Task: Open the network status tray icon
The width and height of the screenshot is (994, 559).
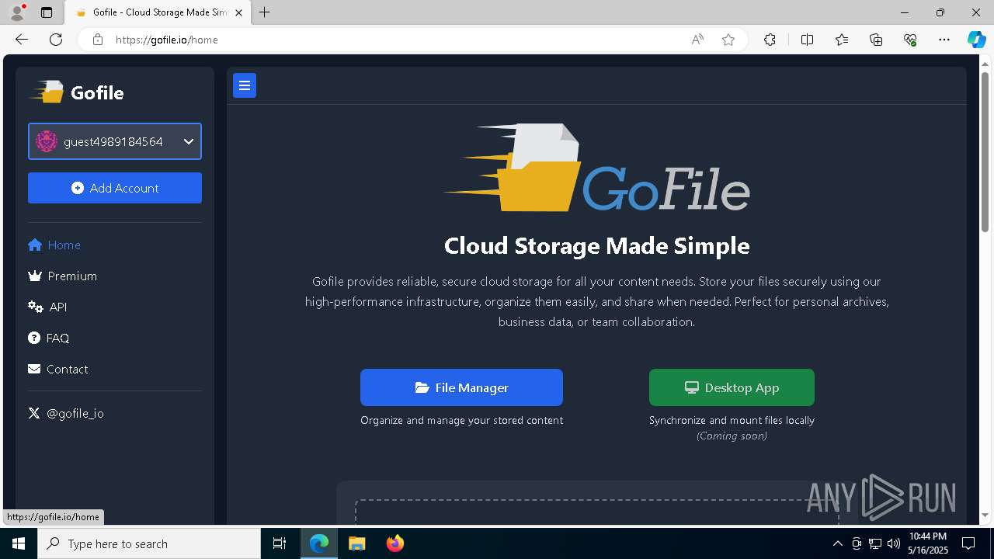Action: tap(875, 543)
